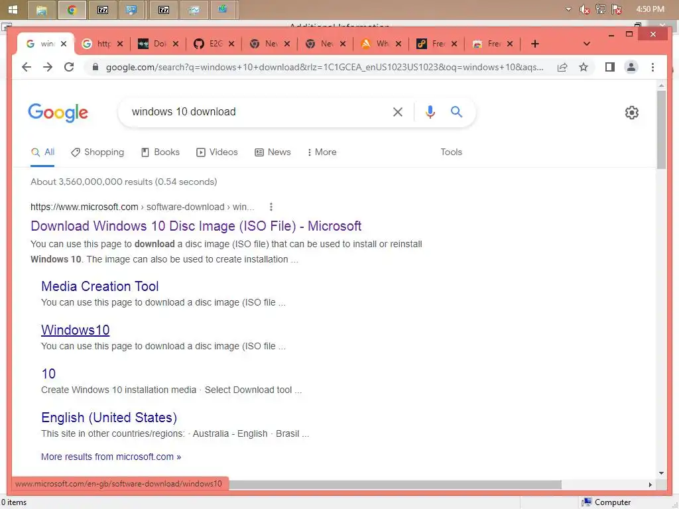
Task: Switch to News results
Action: pyautogui.click(x=273, y=152)
